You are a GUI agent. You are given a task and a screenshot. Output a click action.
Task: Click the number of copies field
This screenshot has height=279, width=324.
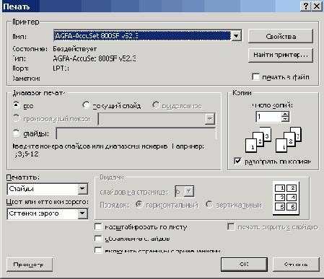click(269, 117)
